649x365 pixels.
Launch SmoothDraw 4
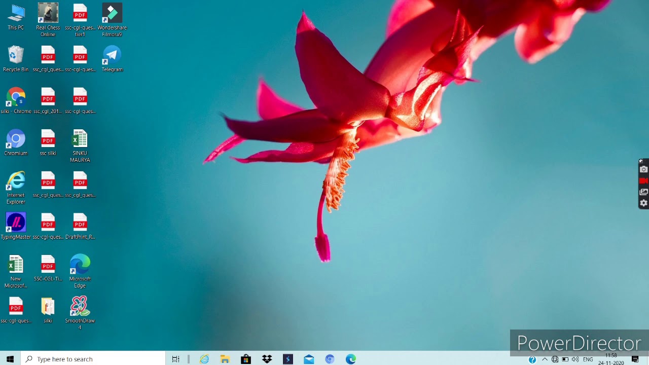click(80, 313)
